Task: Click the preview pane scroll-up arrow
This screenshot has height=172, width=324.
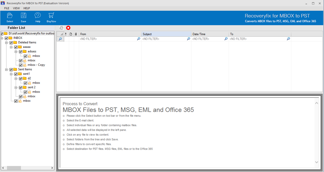Action: [x=317, y=103]
